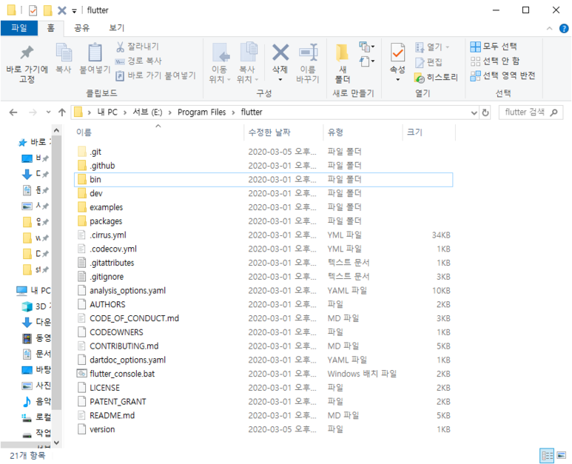Navigate to 내 PC in breadcrumb
Screen dimensions: 572x464
click(x=107, y=112)
